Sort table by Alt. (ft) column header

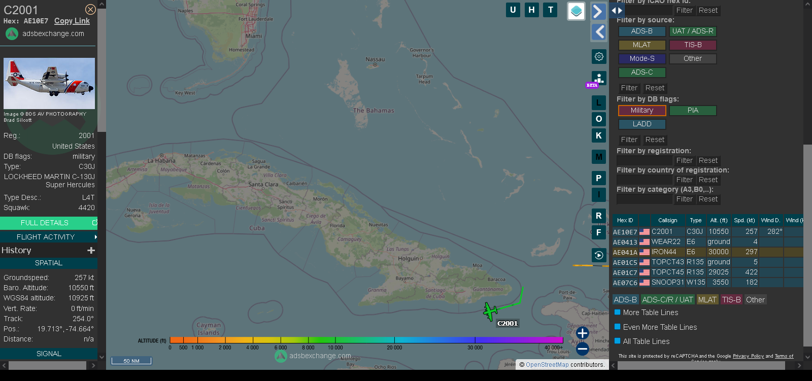[x=719, y=220]
